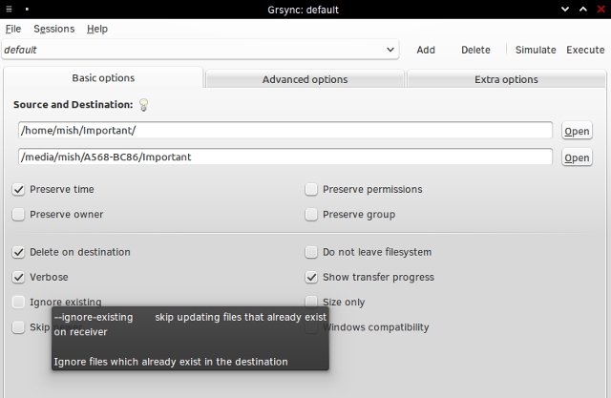The image size is (611, 398).
Task: Close the Grsync window
Action: point(600,9)
